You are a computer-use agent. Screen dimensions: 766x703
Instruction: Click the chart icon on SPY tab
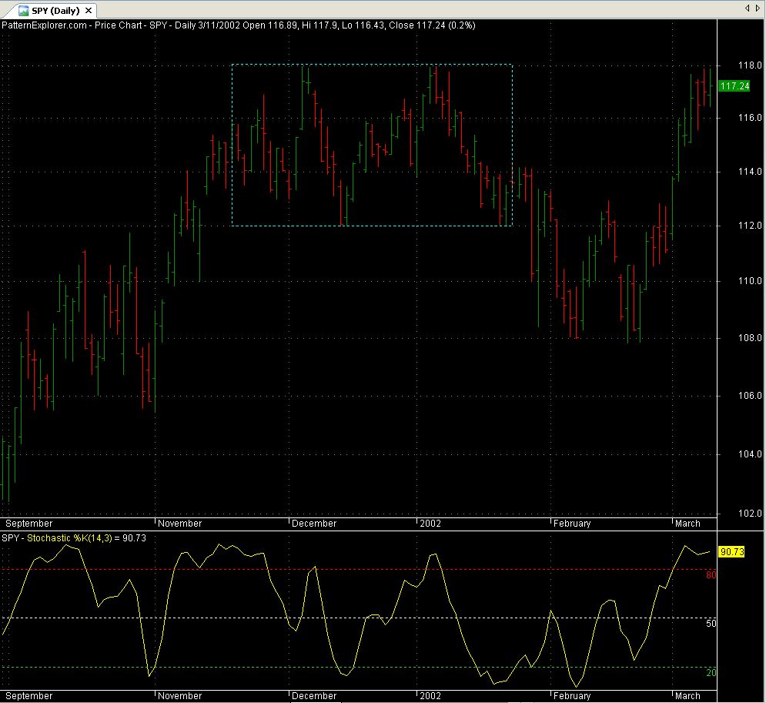click(x=23, y=10)
